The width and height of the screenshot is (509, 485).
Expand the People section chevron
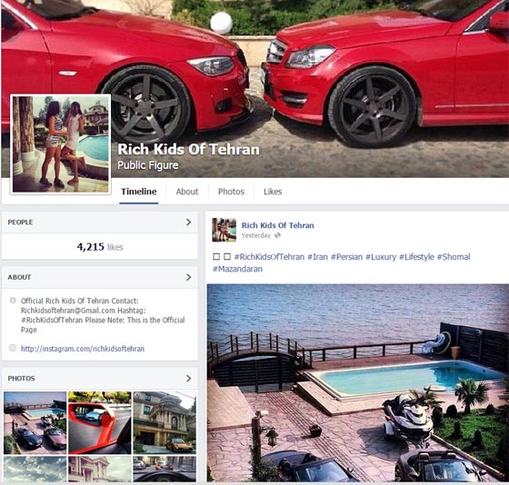pyautogui.click(x=189, y=223)
